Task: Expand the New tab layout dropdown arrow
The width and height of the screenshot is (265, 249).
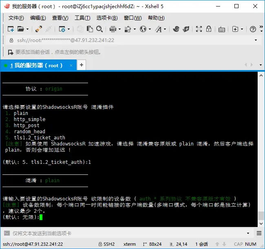Action: pos(242,29)
